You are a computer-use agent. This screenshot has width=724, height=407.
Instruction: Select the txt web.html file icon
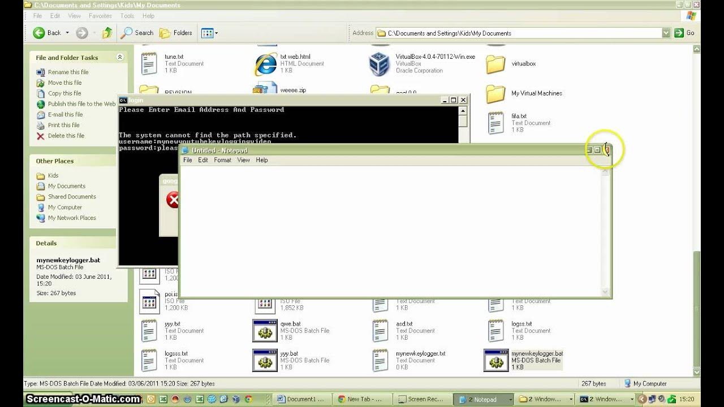click(x=266, y=64)
